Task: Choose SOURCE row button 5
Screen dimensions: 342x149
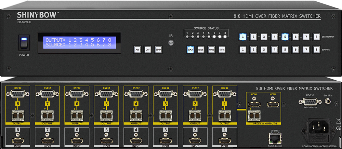Action: coord(285,50)
